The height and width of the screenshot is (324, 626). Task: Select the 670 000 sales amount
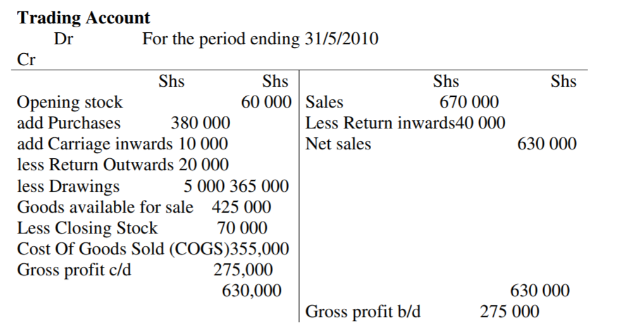point(469,102)
